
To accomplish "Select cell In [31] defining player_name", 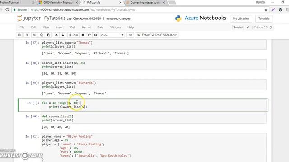I will pyautogui.click(x=154, y=148).
